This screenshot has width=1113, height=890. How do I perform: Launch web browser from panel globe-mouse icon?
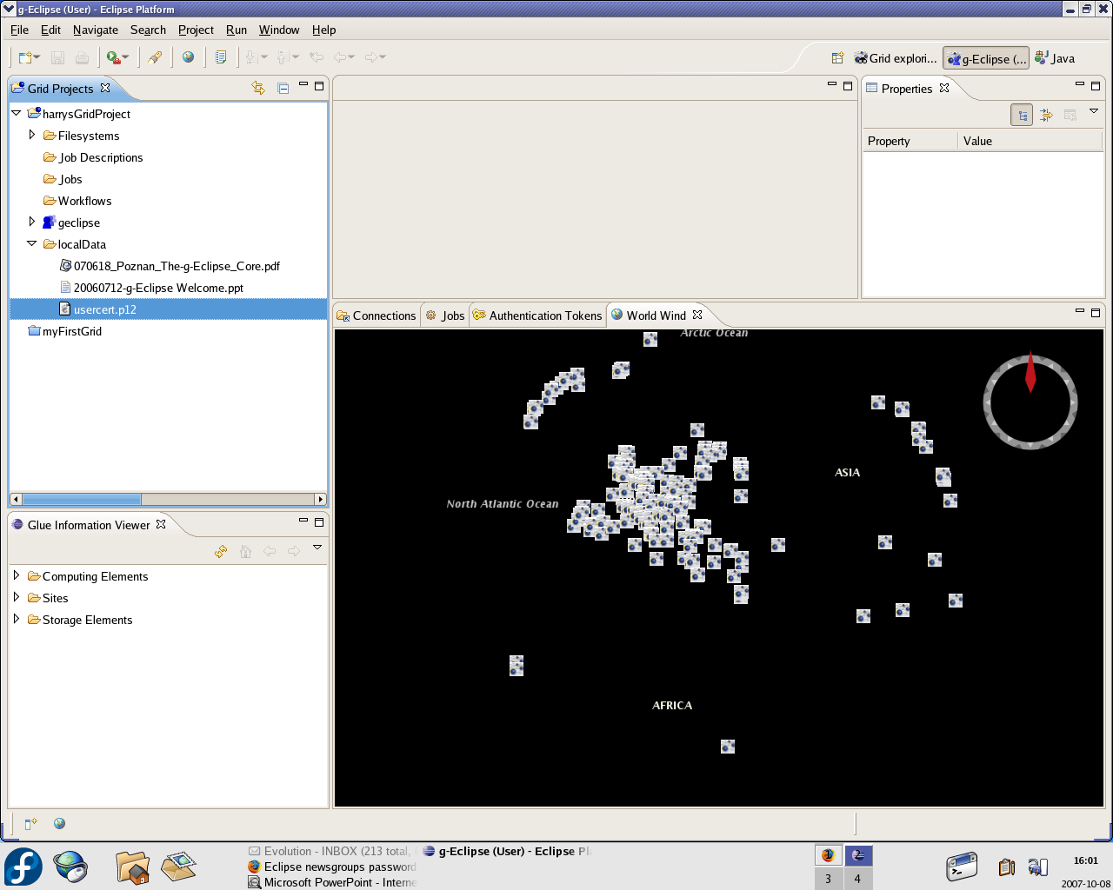pyautogui.click(x=70, y=867)
